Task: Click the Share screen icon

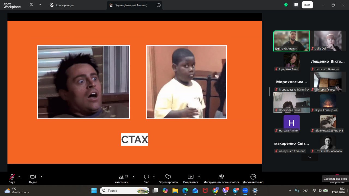Action: click(191, 177)
